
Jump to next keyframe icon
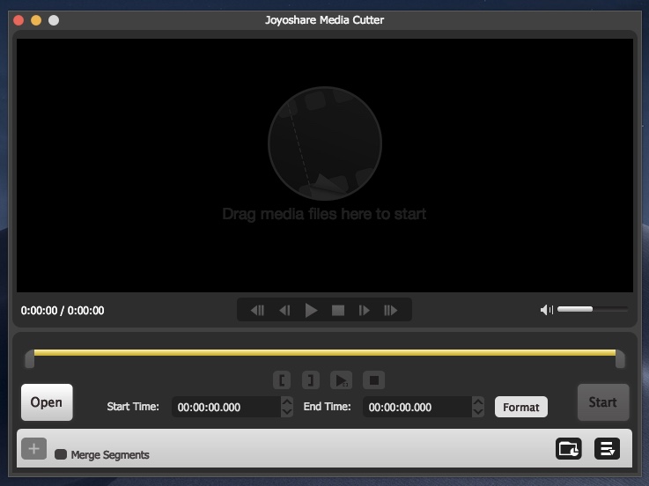pyautogui.click(x=390, y=310)
